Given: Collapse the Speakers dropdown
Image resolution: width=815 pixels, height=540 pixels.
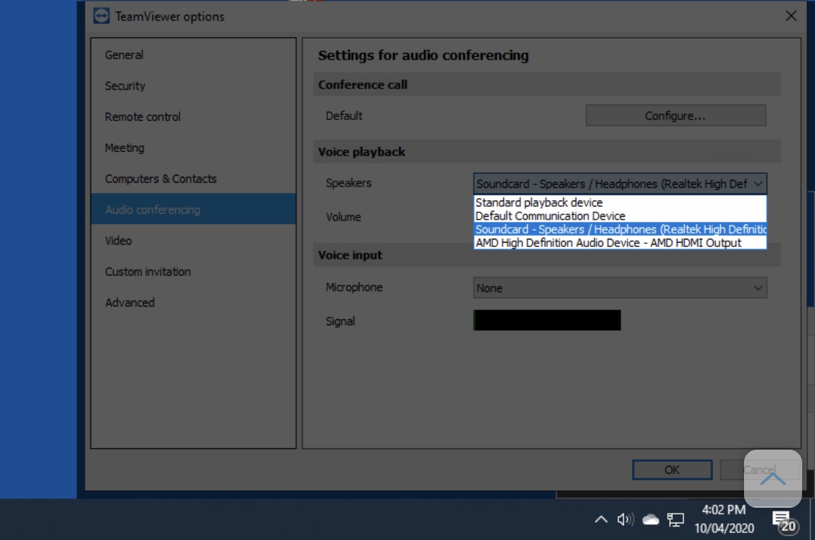Looking at the screenshot, I should pos(620,184).
